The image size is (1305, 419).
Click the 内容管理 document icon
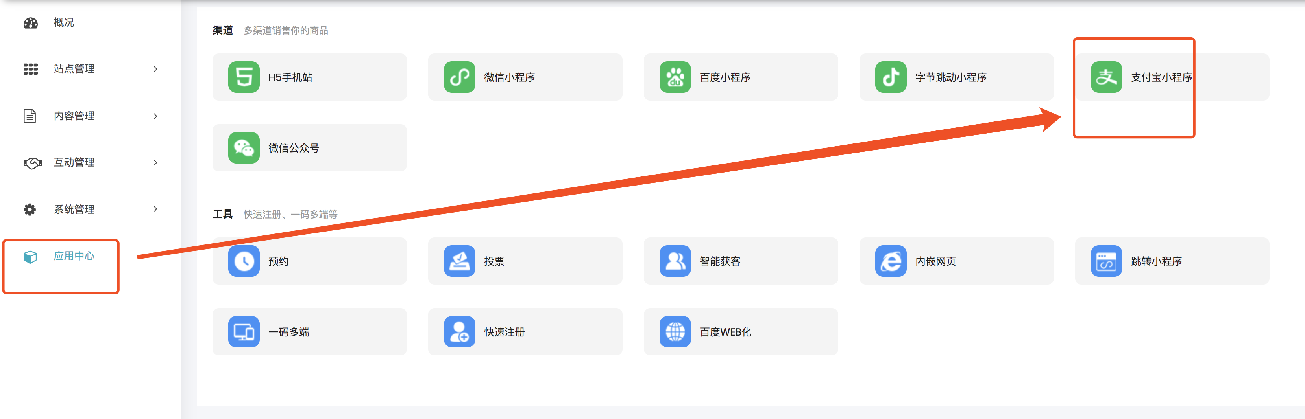tap(30, 116)
